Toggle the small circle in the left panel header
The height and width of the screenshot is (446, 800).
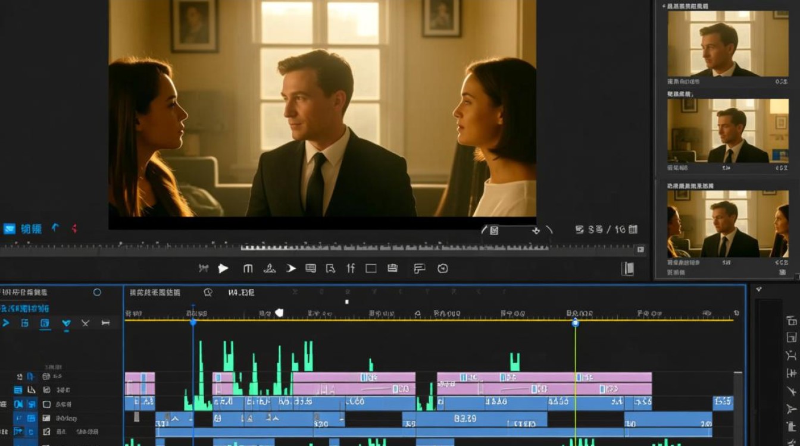tap(97, 292)
